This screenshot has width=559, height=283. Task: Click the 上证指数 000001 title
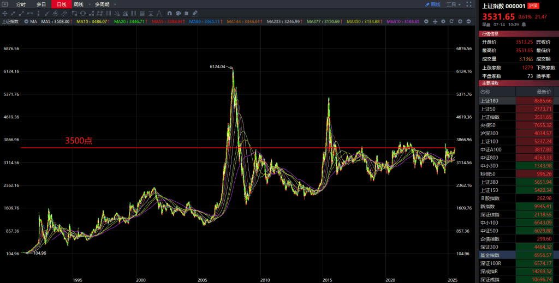point(504,6)
